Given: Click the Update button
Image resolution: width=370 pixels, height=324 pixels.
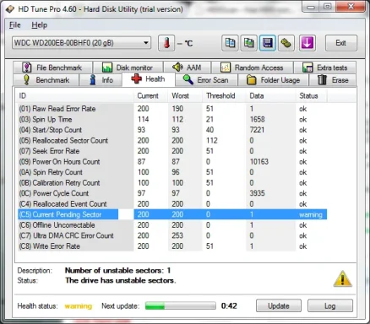Looking at the screenshot, I should pyautogui.click(x=279, y=305).
